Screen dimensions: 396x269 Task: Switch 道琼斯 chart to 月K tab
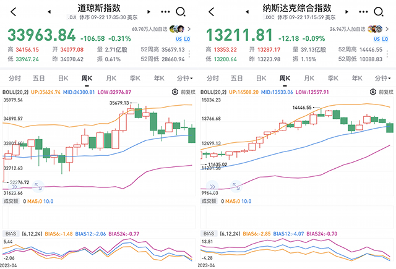[x=111, y=79]
